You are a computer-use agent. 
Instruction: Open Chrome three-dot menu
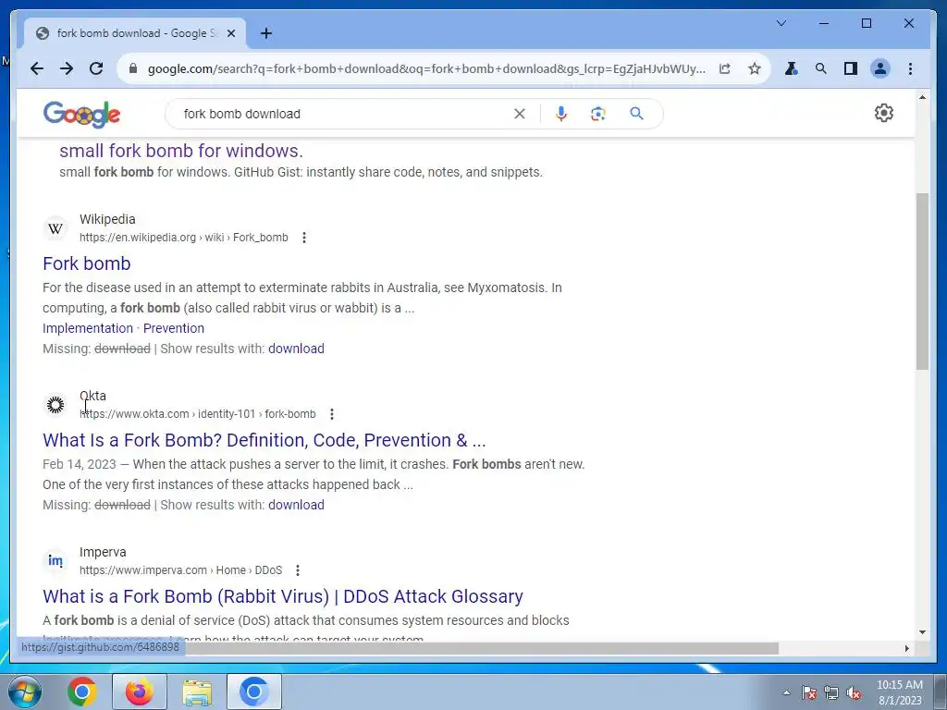(910, 68)
